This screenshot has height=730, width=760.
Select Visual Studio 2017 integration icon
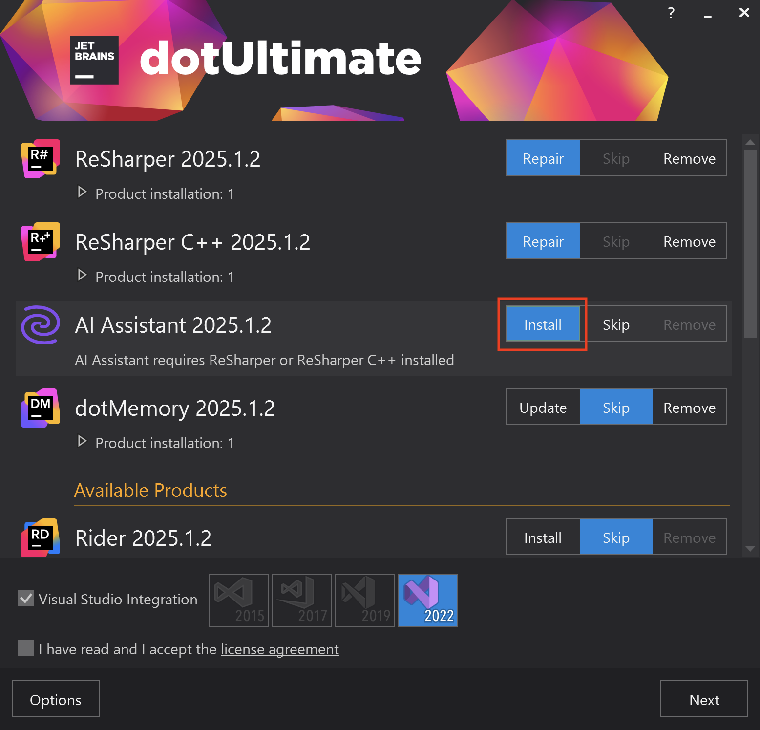tap(302, 600)
